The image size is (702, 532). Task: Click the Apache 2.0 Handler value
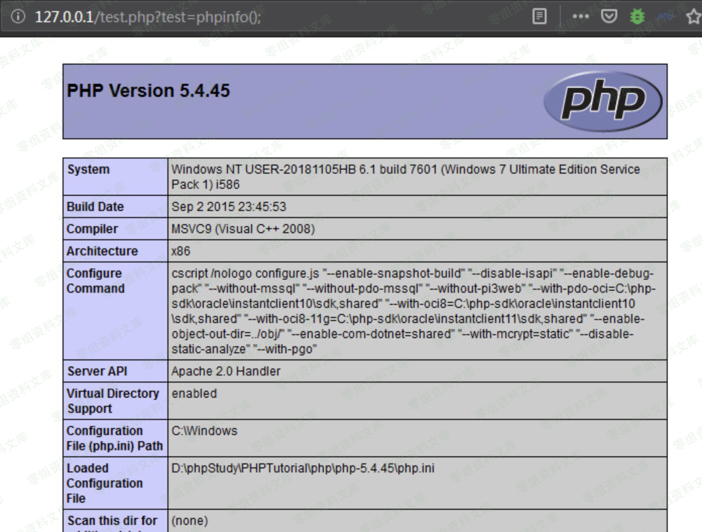tap(225, 371)
